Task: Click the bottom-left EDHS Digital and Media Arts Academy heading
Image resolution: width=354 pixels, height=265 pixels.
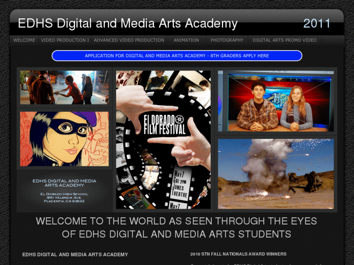Action: (75, 255)
